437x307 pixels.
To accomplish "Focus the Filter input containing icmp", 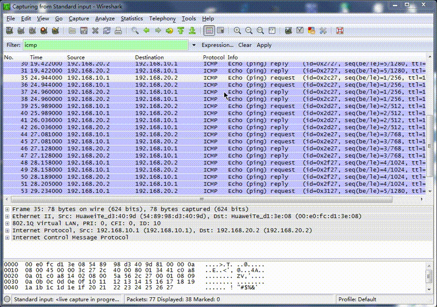I will (x=105, y=45).
